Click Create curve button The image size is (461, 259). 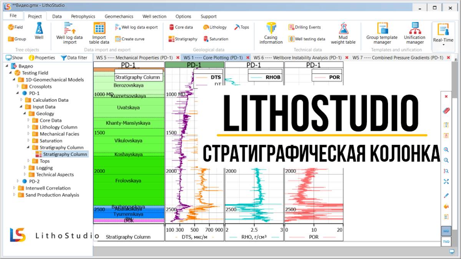(x=130, y=39)
